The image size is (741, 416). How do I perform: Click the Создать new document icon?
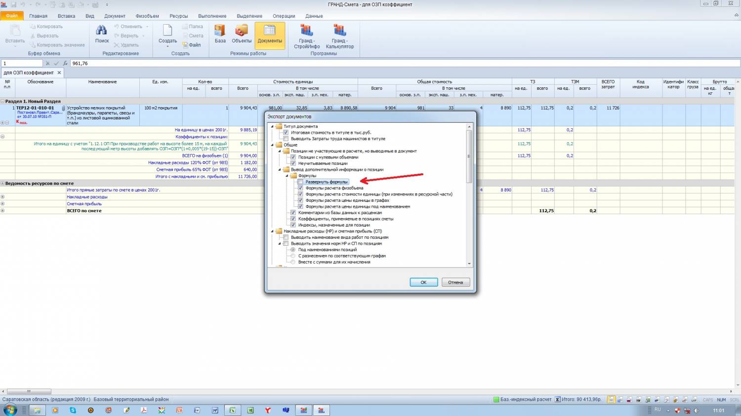[x=167, y=31]
